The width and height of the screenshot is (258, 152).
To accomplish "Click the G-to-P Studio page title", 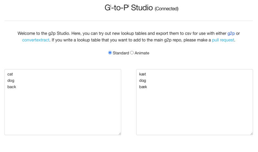I will click(129, 8).
